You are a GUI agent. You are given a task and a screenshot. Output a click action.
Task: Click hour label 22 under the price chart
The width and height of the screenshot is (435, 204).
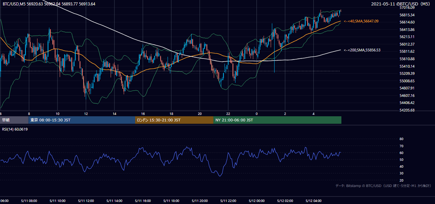click(x=228, y=114)
